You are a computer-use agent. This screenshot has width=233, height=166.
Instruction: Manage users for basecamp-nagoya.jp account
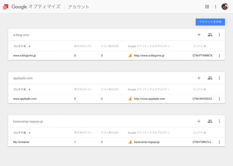tap(210, 121)
